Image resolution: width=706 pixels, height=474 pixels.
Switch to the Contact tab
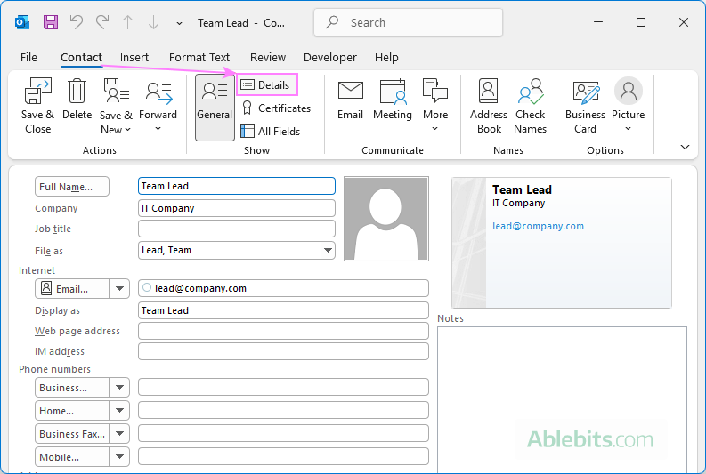(x=81, y=58)
